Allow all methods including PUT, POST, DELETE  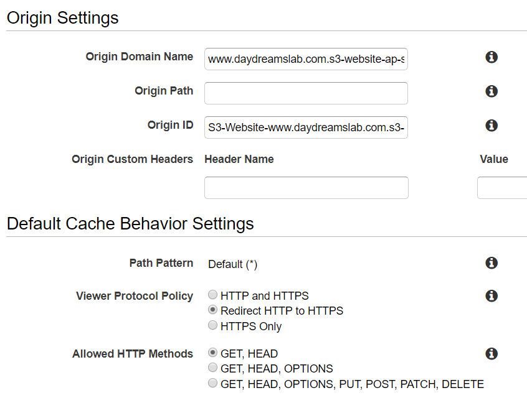point(213,384)
